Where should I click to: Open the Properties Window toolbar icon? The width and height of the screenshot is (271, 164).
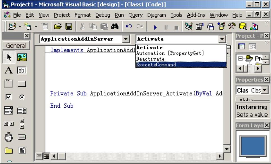click(x=199, y=26)
